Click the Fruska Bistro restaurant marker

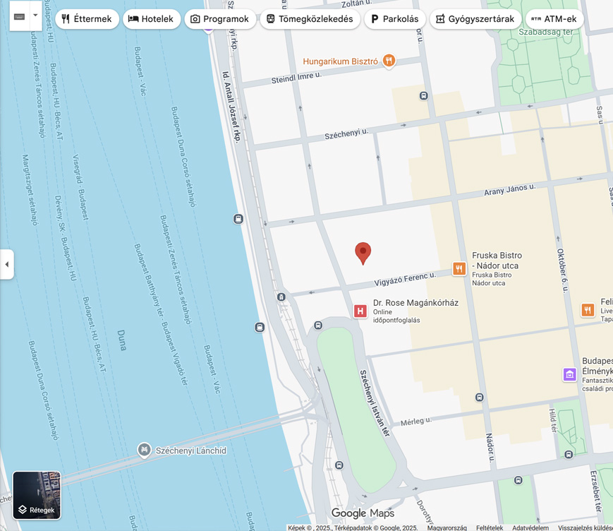tap(459, 268)
